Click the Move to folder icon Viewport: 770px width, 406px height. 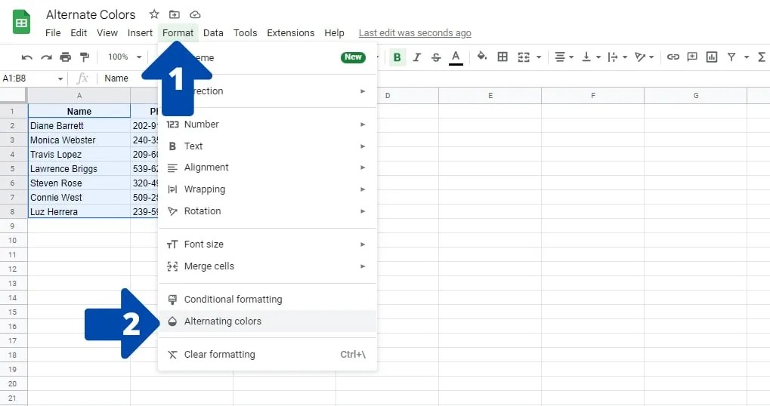[175, 14]
